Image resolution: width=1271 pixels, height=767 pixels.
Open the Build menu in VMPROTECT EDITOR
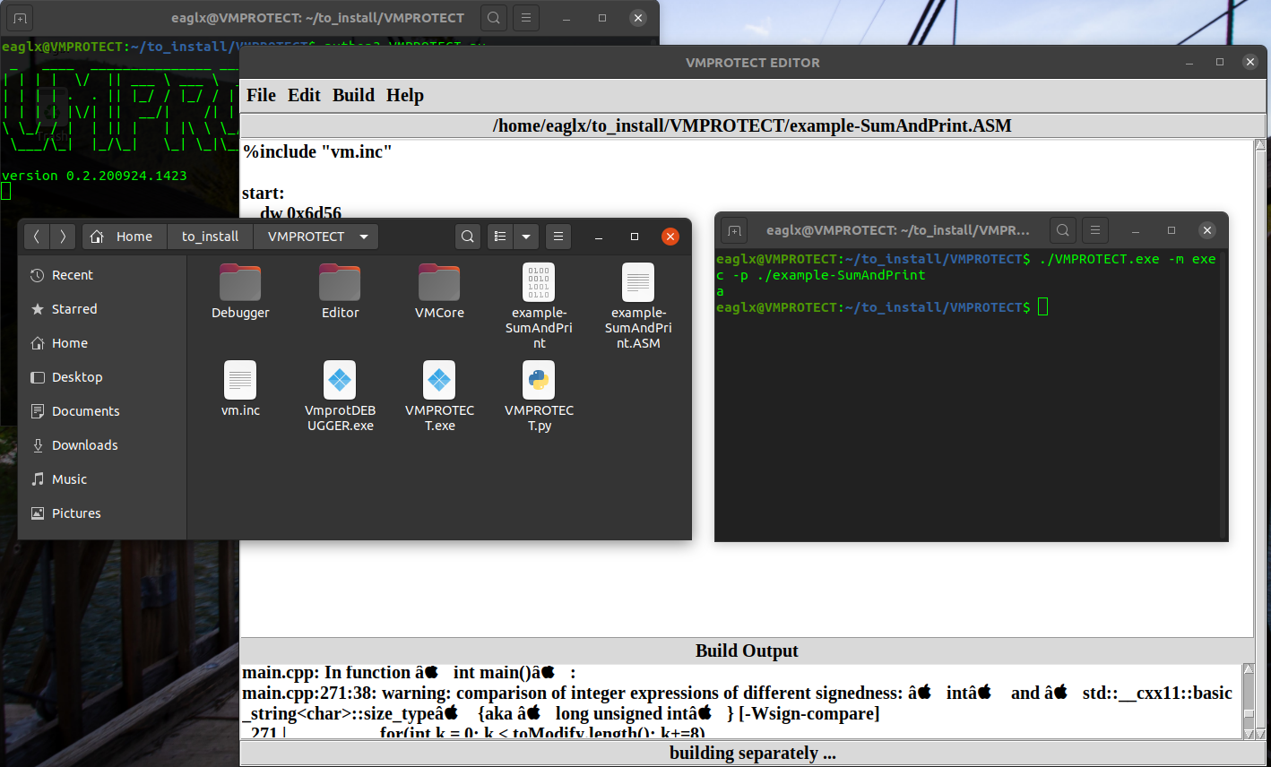pyautogui.click(x=353, y=95)
